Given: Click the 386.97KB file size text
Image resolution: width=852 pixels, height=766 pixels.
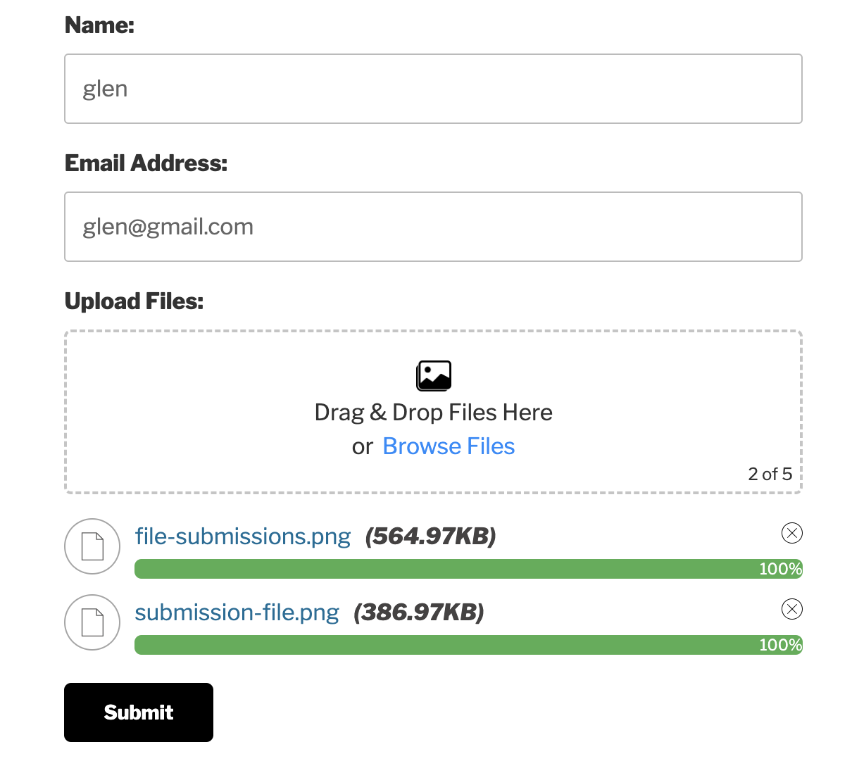Looking at the screenshot, I should click(419, 613).
